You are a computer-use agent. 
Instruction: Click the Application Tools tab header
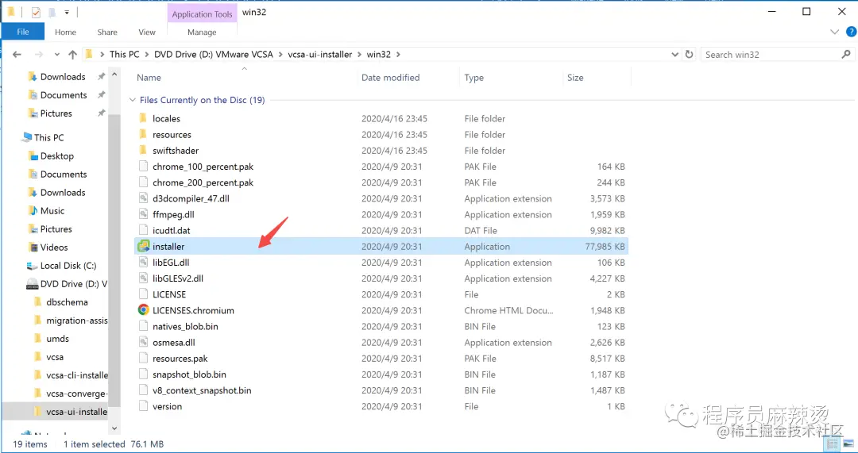(x=202, y=14)
